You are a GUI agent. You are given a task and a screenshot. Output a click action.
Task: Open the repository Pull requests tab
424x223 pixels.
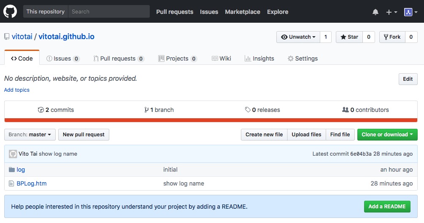coord(119,58)
